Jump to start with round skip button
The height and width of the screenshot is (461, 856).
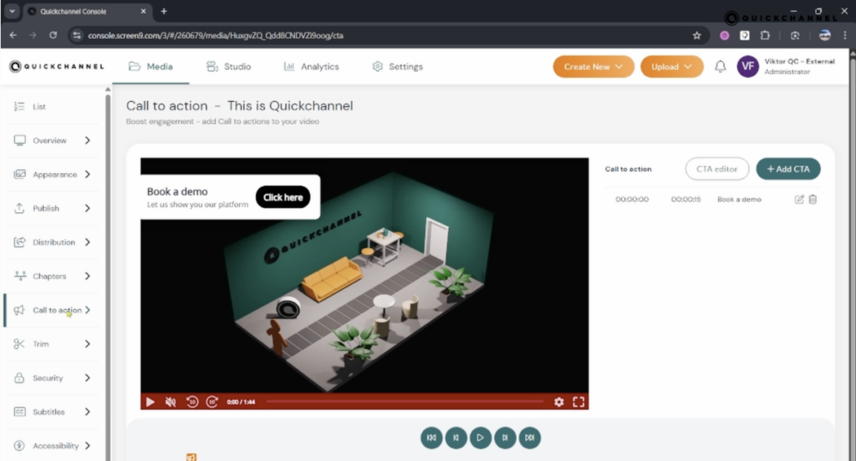pyautogui.click(x=431, y=438)
